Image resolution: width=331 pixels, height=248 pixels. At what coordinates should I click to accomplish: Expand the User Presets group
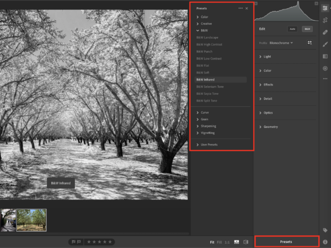click(x=207, y=144)
